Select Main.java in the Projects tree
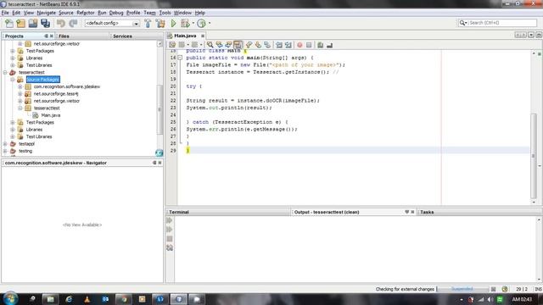This screenshot has height=305, width=543. pyautogui.click(x=51, y=115)
